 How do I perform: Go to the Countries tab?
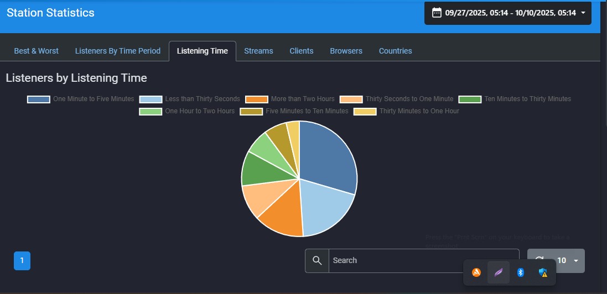[x=395, y=51]
